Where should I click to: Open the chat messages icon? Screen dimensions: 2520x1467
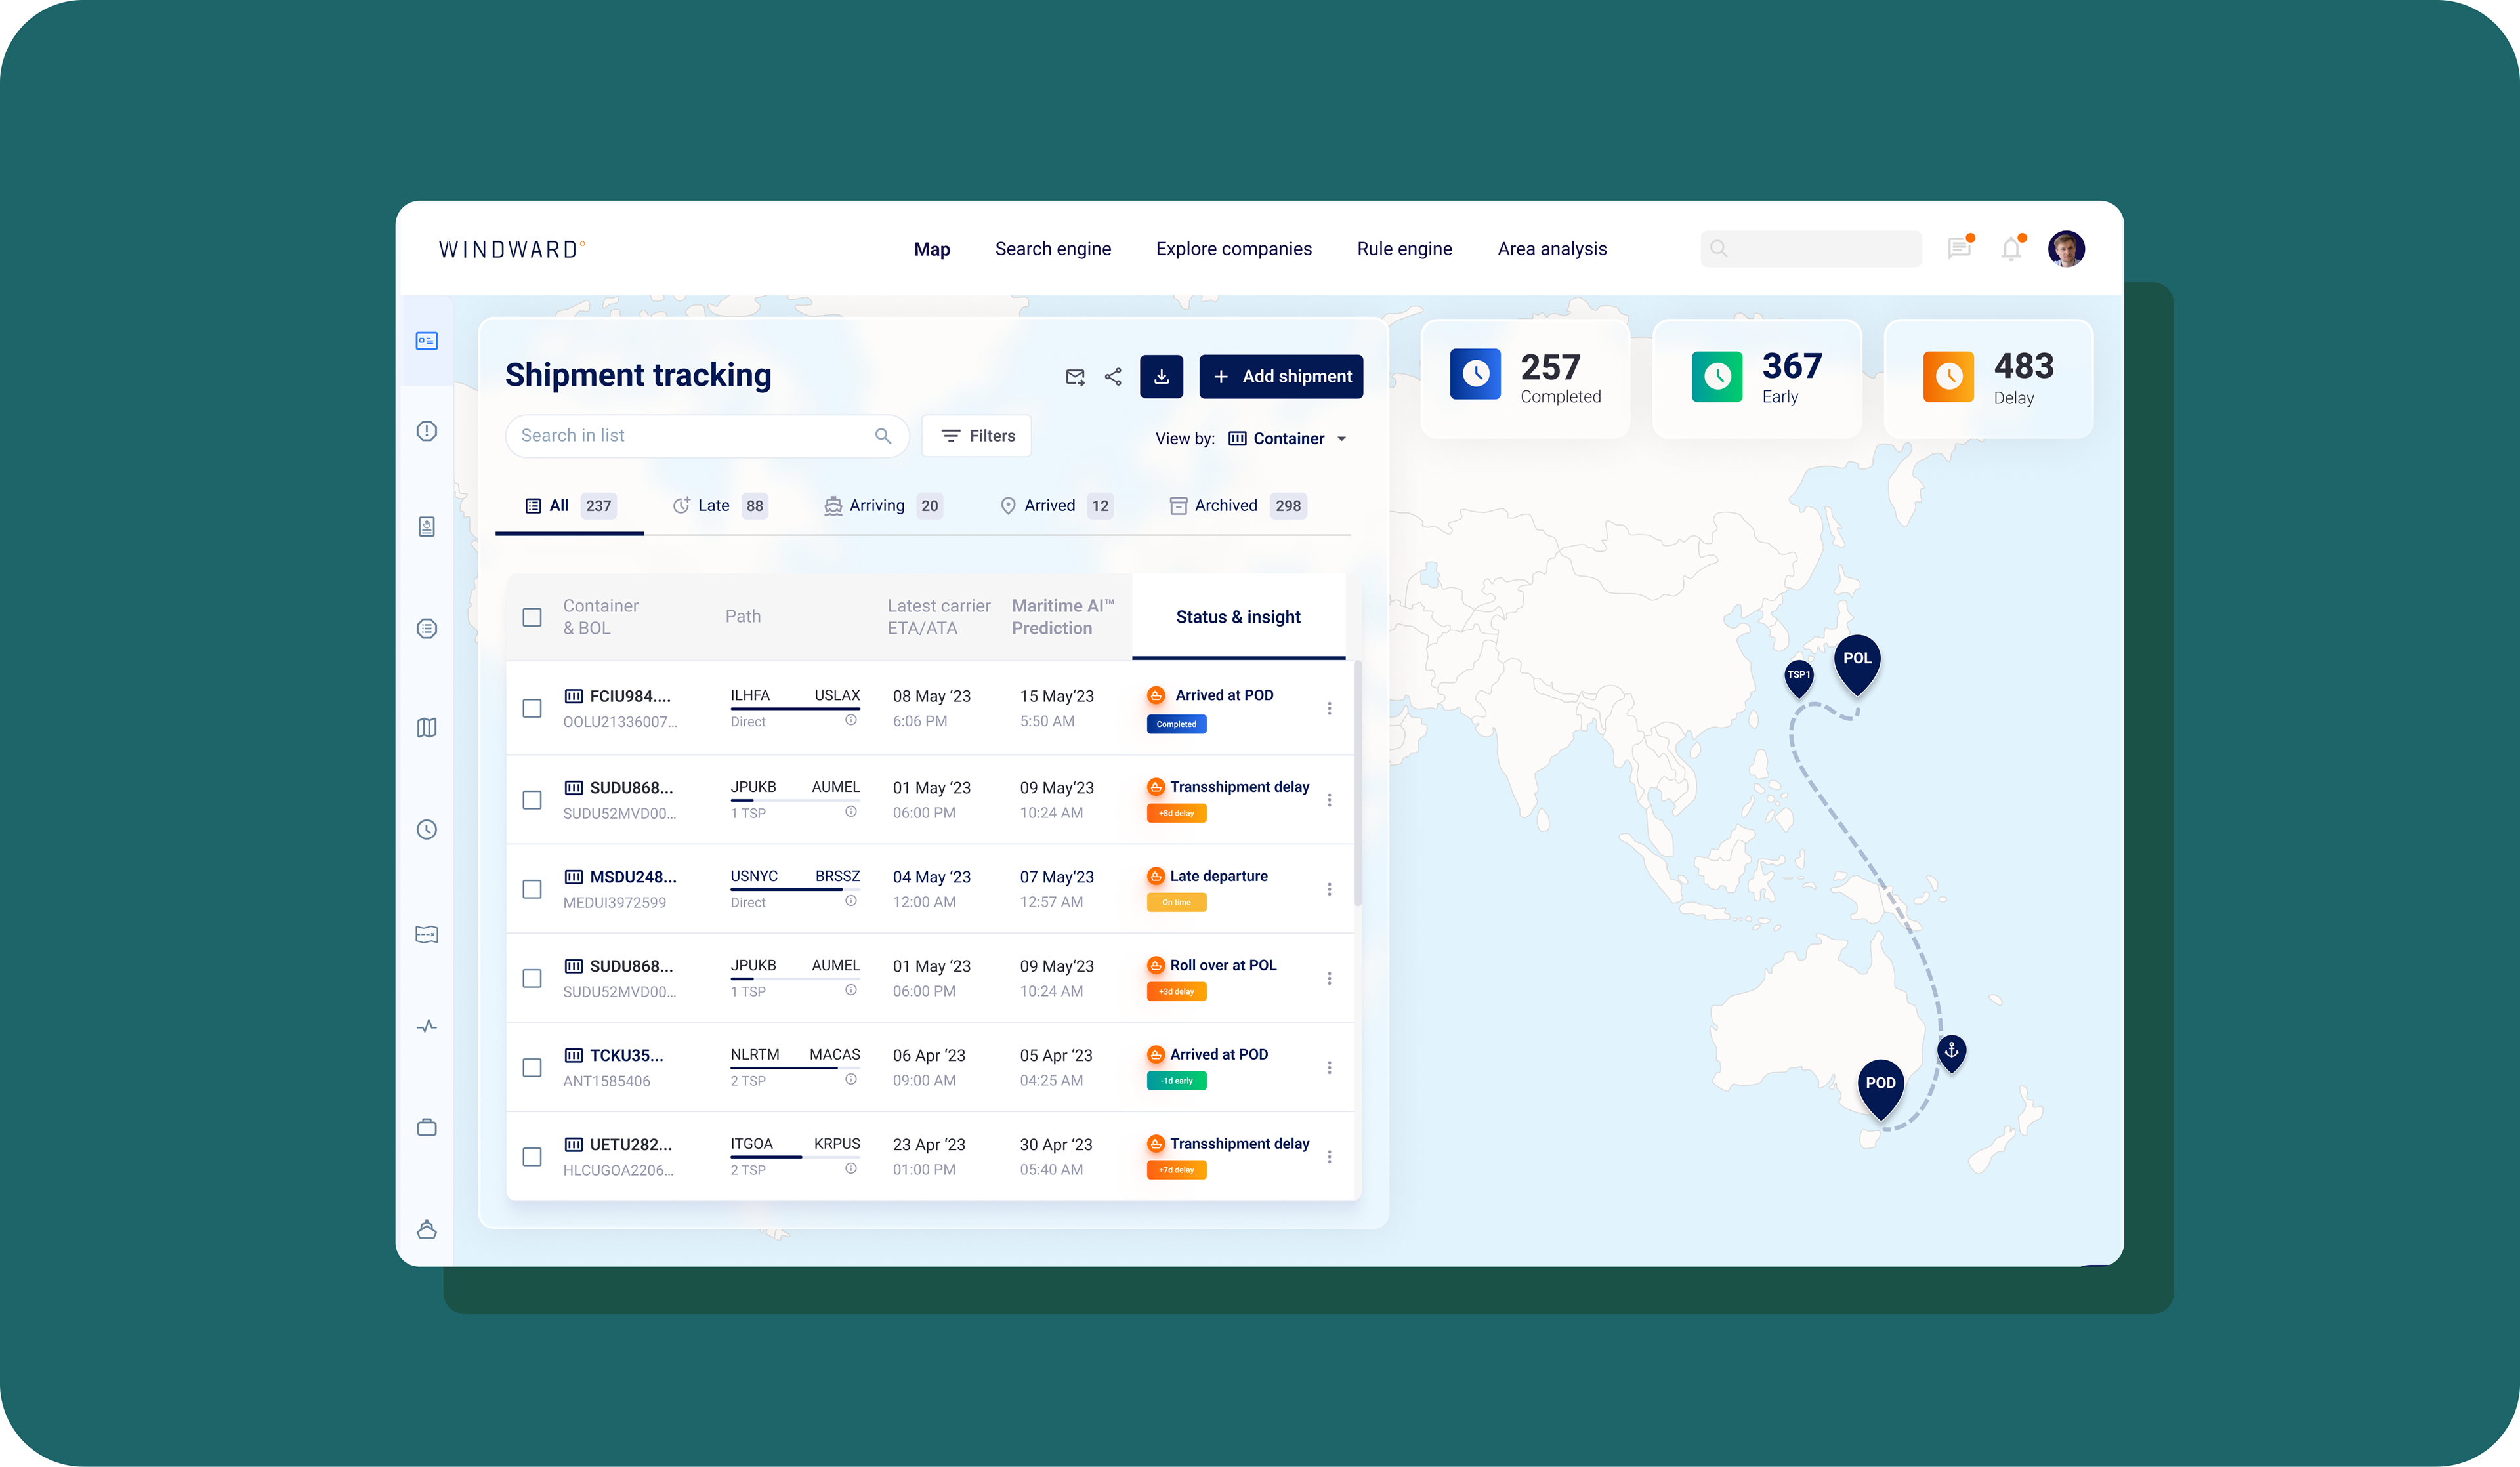coord(1959,249)
